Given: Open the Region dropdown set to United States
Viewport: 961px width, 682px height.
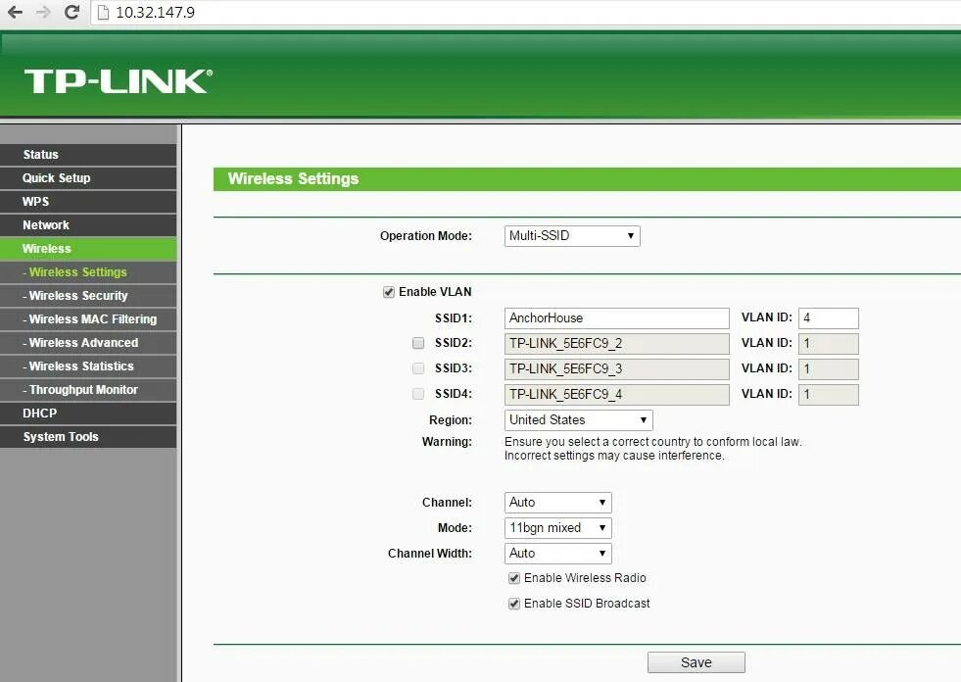Looking at the screenshot, I should pos(578,420).
